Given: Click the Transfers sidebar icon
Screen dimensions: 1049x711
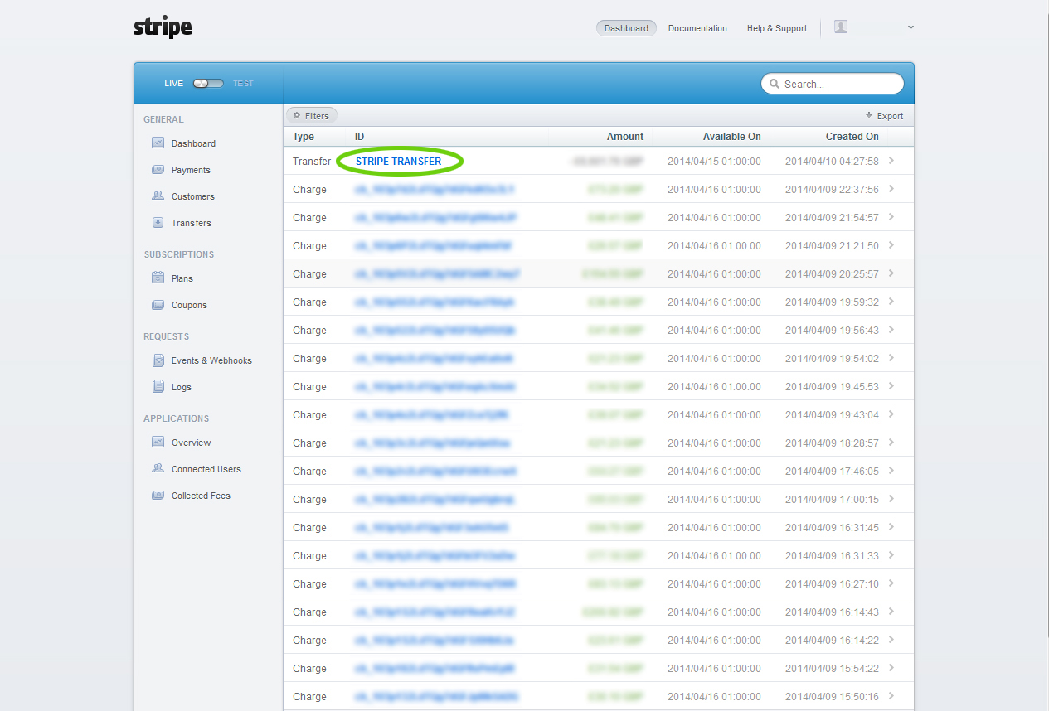Looking at the screenshot, I should click(x=158, y=222).
